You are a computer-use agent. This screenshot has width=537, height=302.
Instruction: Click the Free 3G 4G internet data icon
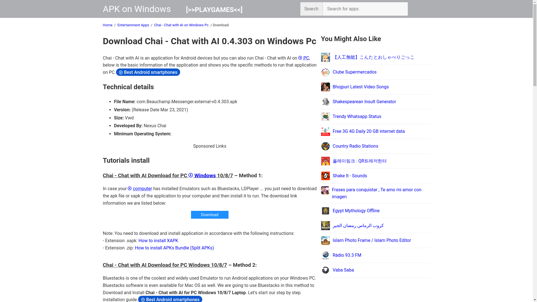point(325,131)
